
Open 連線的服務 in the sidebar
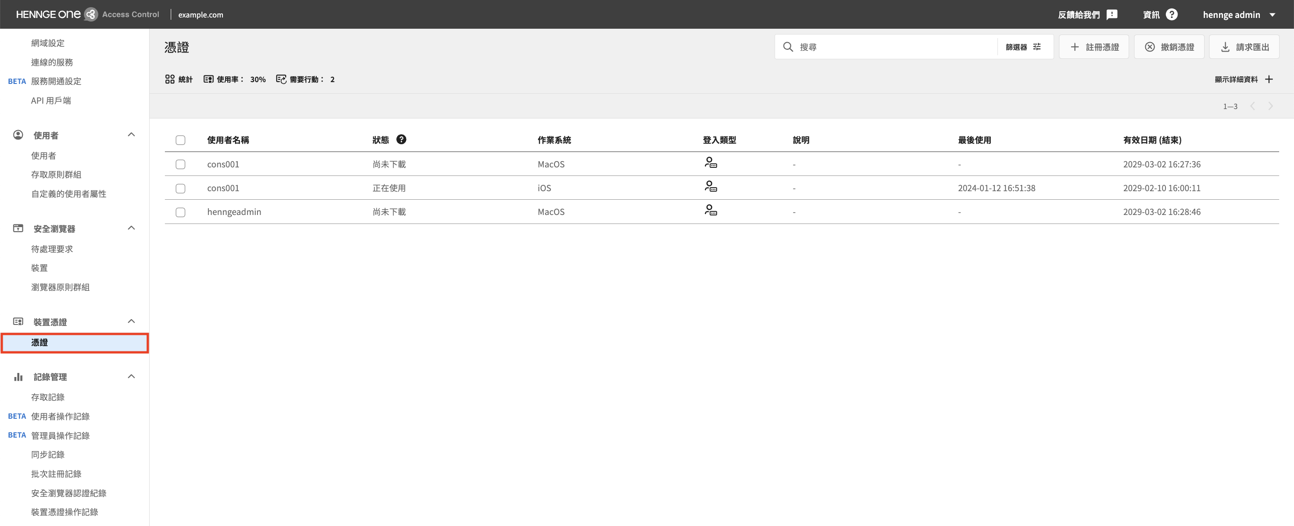(x=52, y=62)
